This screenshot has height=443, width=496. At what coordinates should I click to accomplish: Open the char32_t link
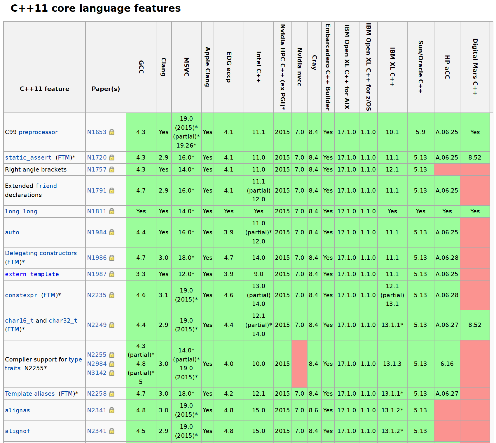pos(63,321)
